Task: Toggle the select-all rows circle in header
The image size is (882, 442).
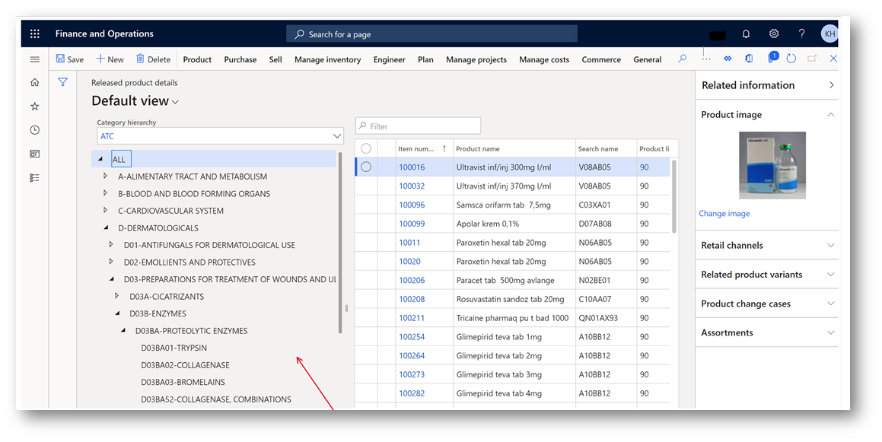Action: point(366,148)
